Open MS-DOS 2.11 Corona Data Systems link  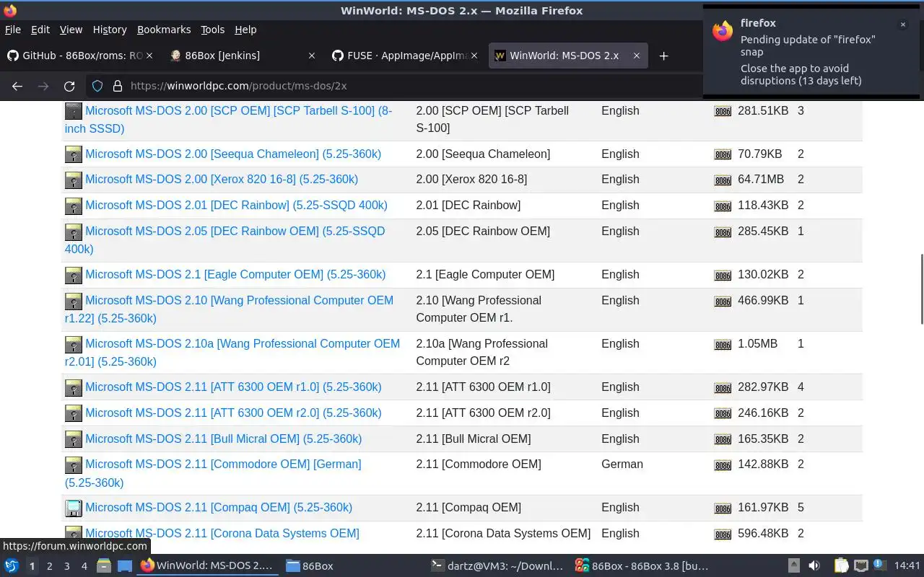click(x=222, y=533)
